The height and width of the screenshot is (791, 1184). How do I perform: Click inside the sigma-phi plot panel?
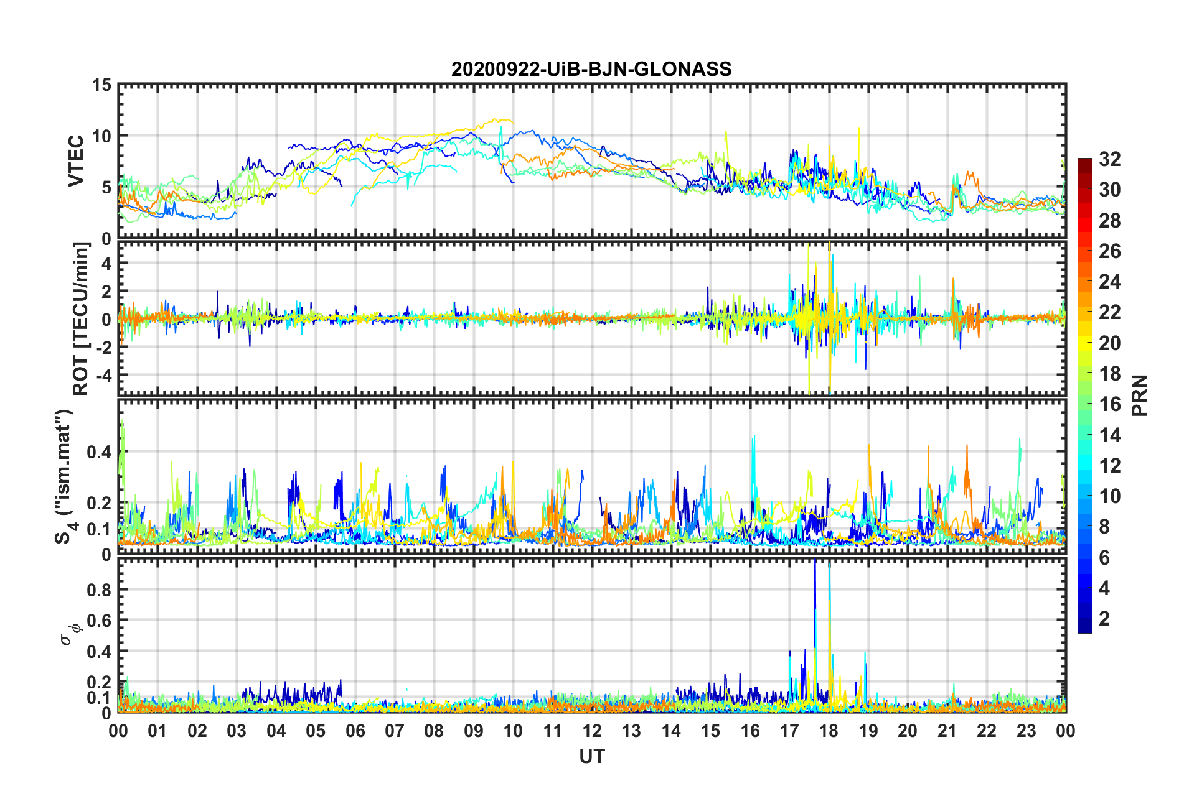pyautogui.click(x=592, y=635)
